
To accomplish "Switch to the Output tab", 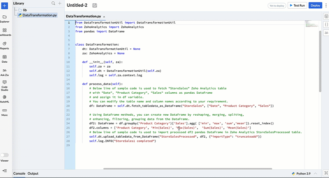I will coord(33,173).
